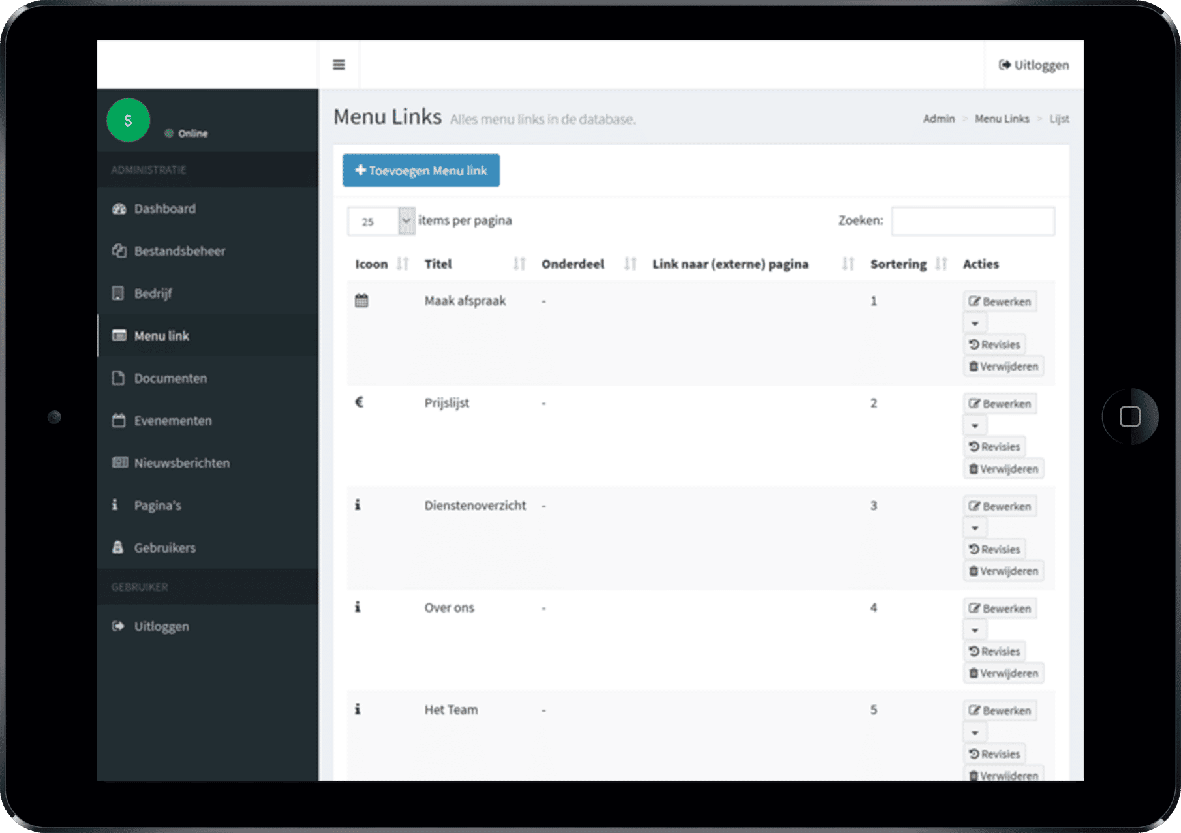Delete Over ons with Verwijderen

(x=1004, y=673)
